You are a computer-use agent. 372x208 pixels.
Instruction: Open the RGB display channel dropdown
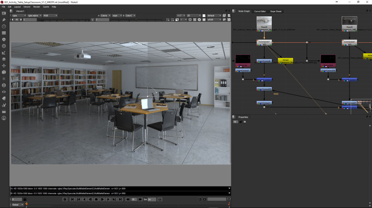pyautogui.click(x=50, y=15)
